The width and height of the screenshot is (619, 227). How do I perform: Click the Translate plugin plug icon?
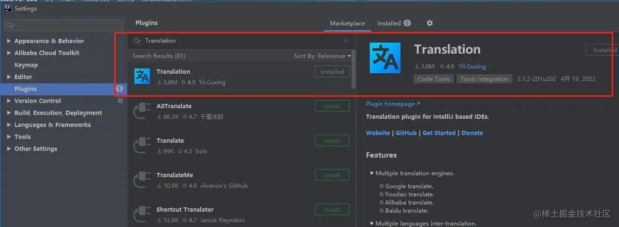click(x=142, y=145)
